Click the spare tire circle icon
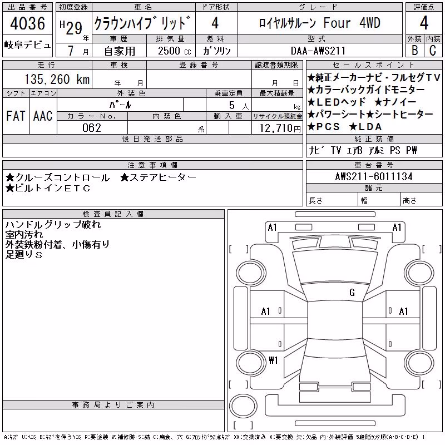 click(x=243, y=406)
